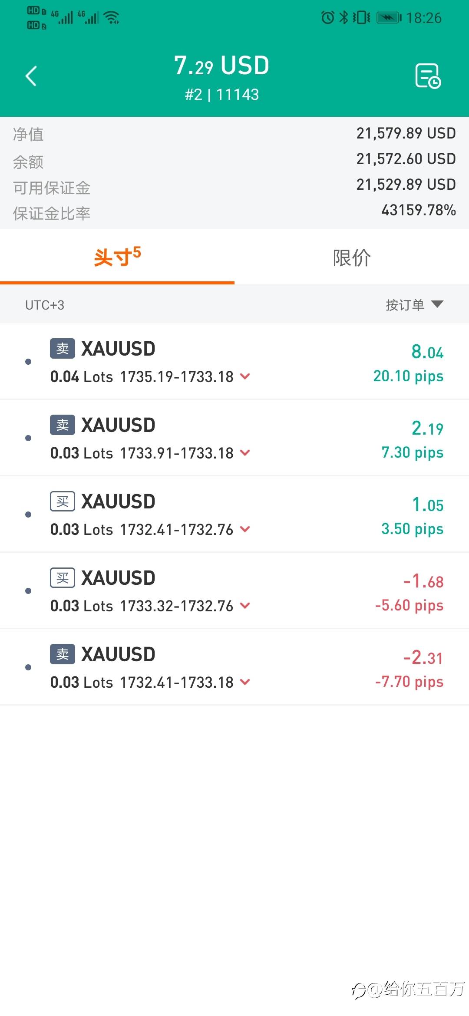Viewport: 469px width, 1016px height.
Task: Open the 按订单 sort dropdown
Action: pyautogui.click(x=414, y=305)
